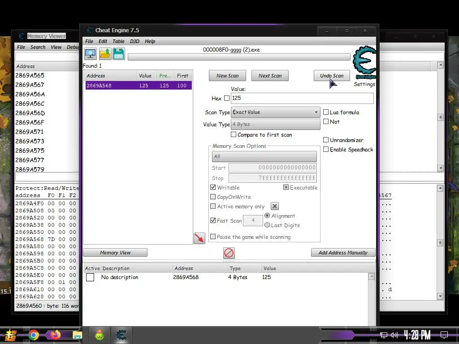
Task: Select 2869A56A in Memory Viewer list
Action: (30, 94)
